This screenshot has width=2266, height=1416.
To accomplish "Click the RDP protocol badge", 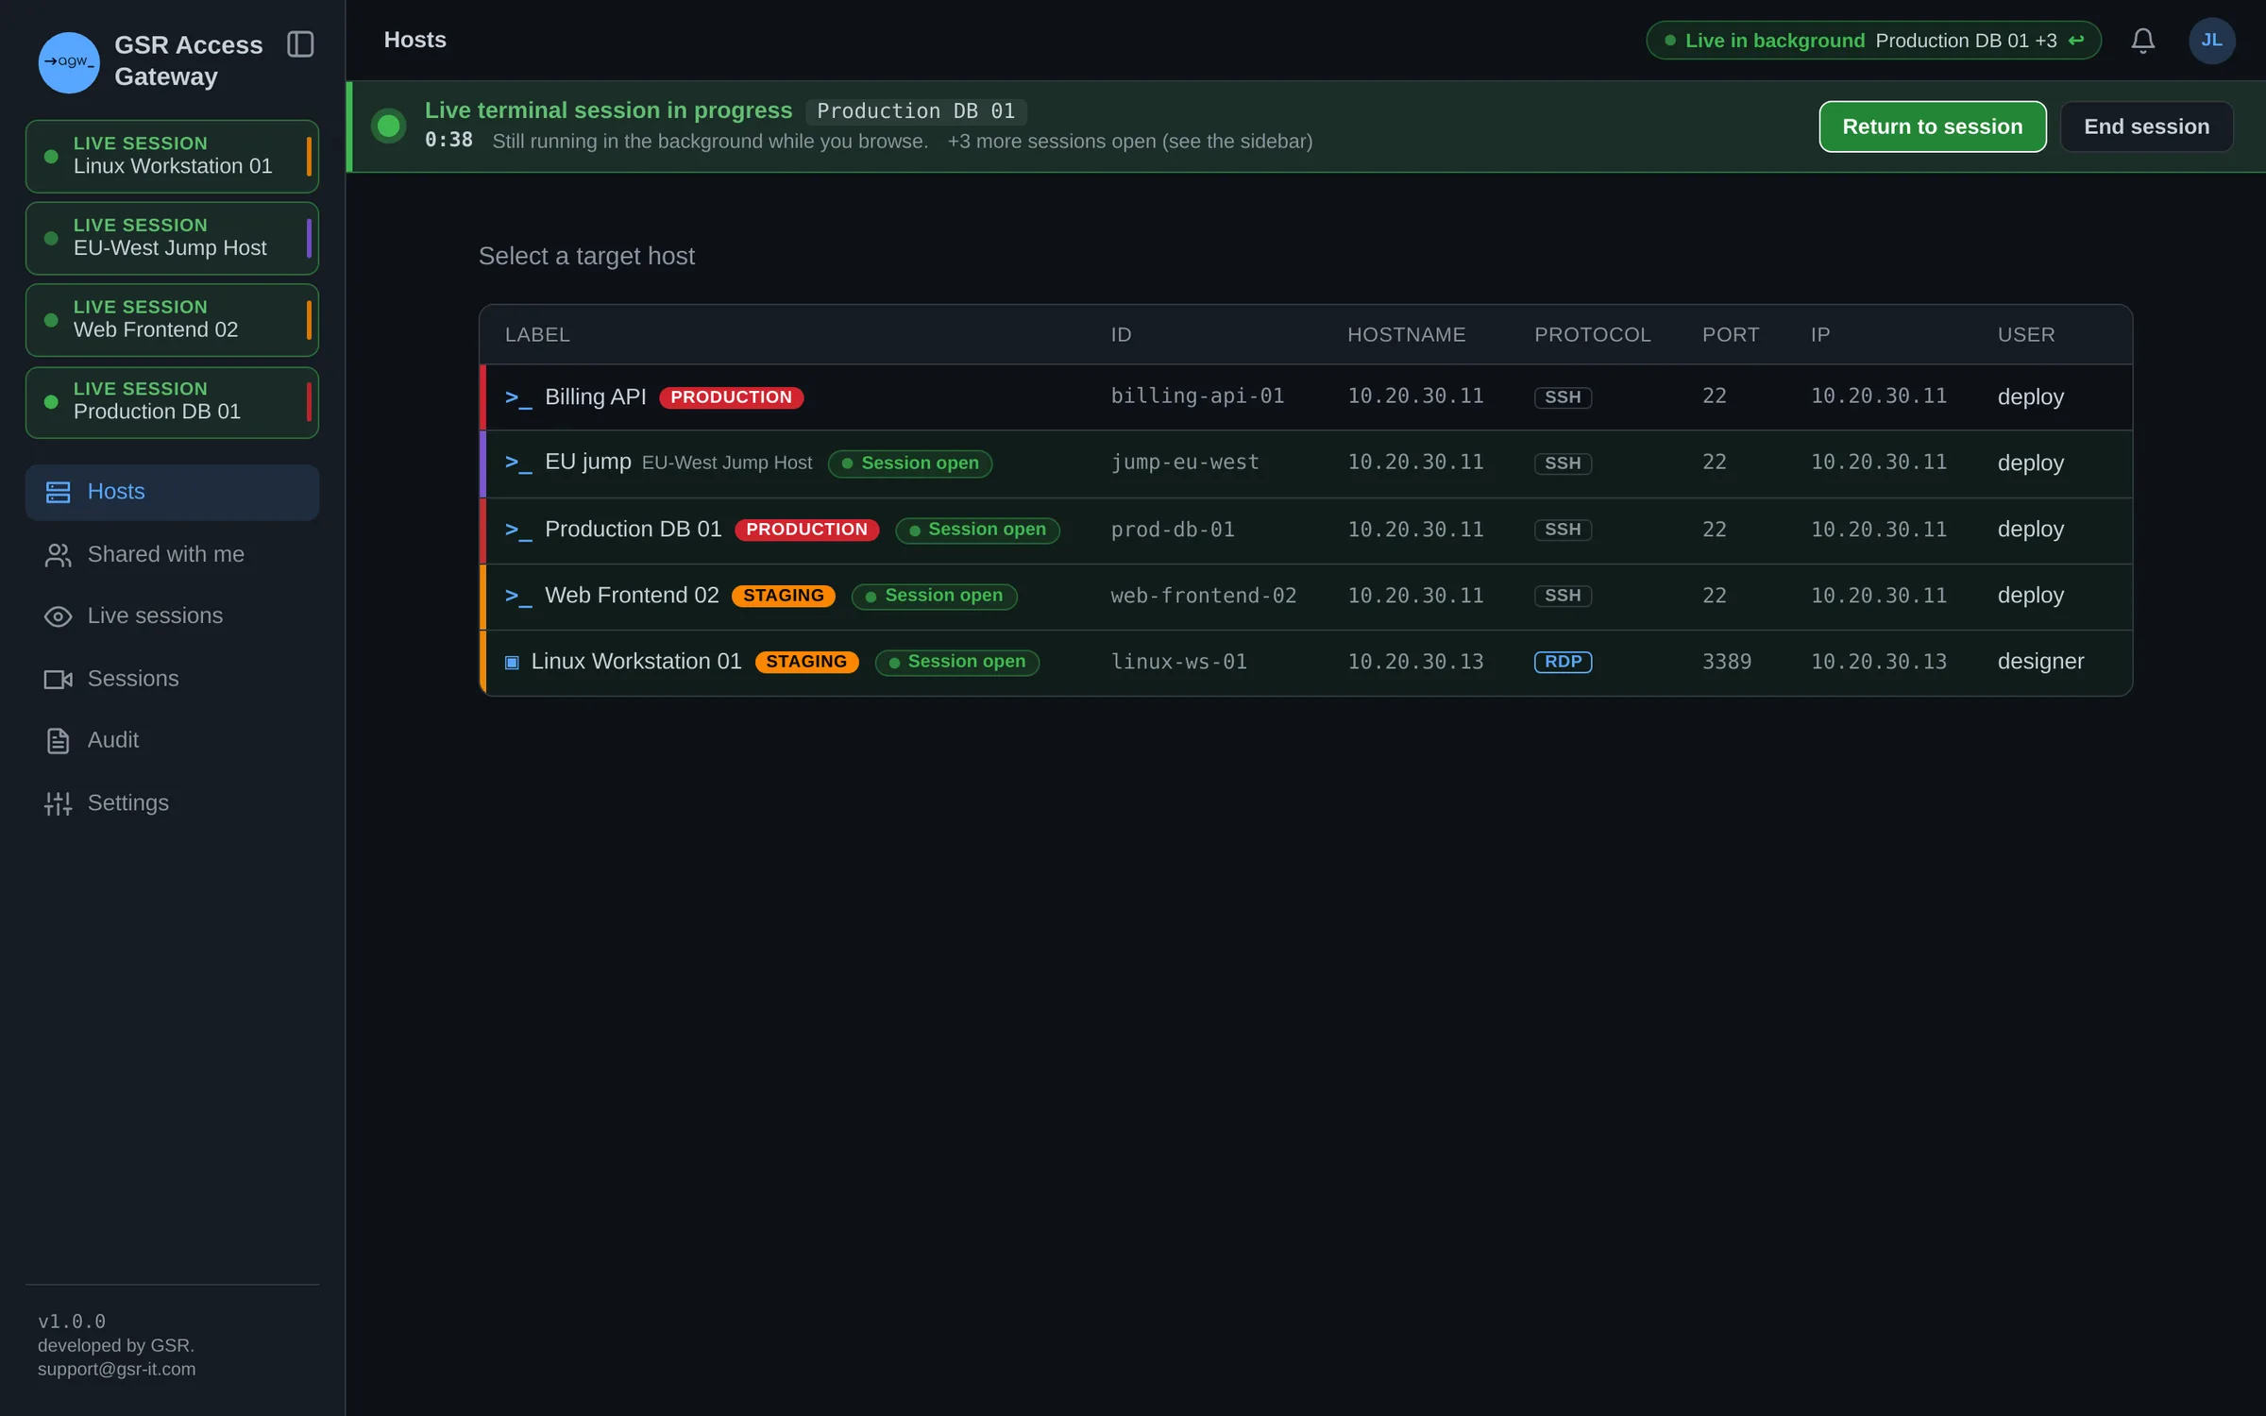I will (x=1563, y=662).
